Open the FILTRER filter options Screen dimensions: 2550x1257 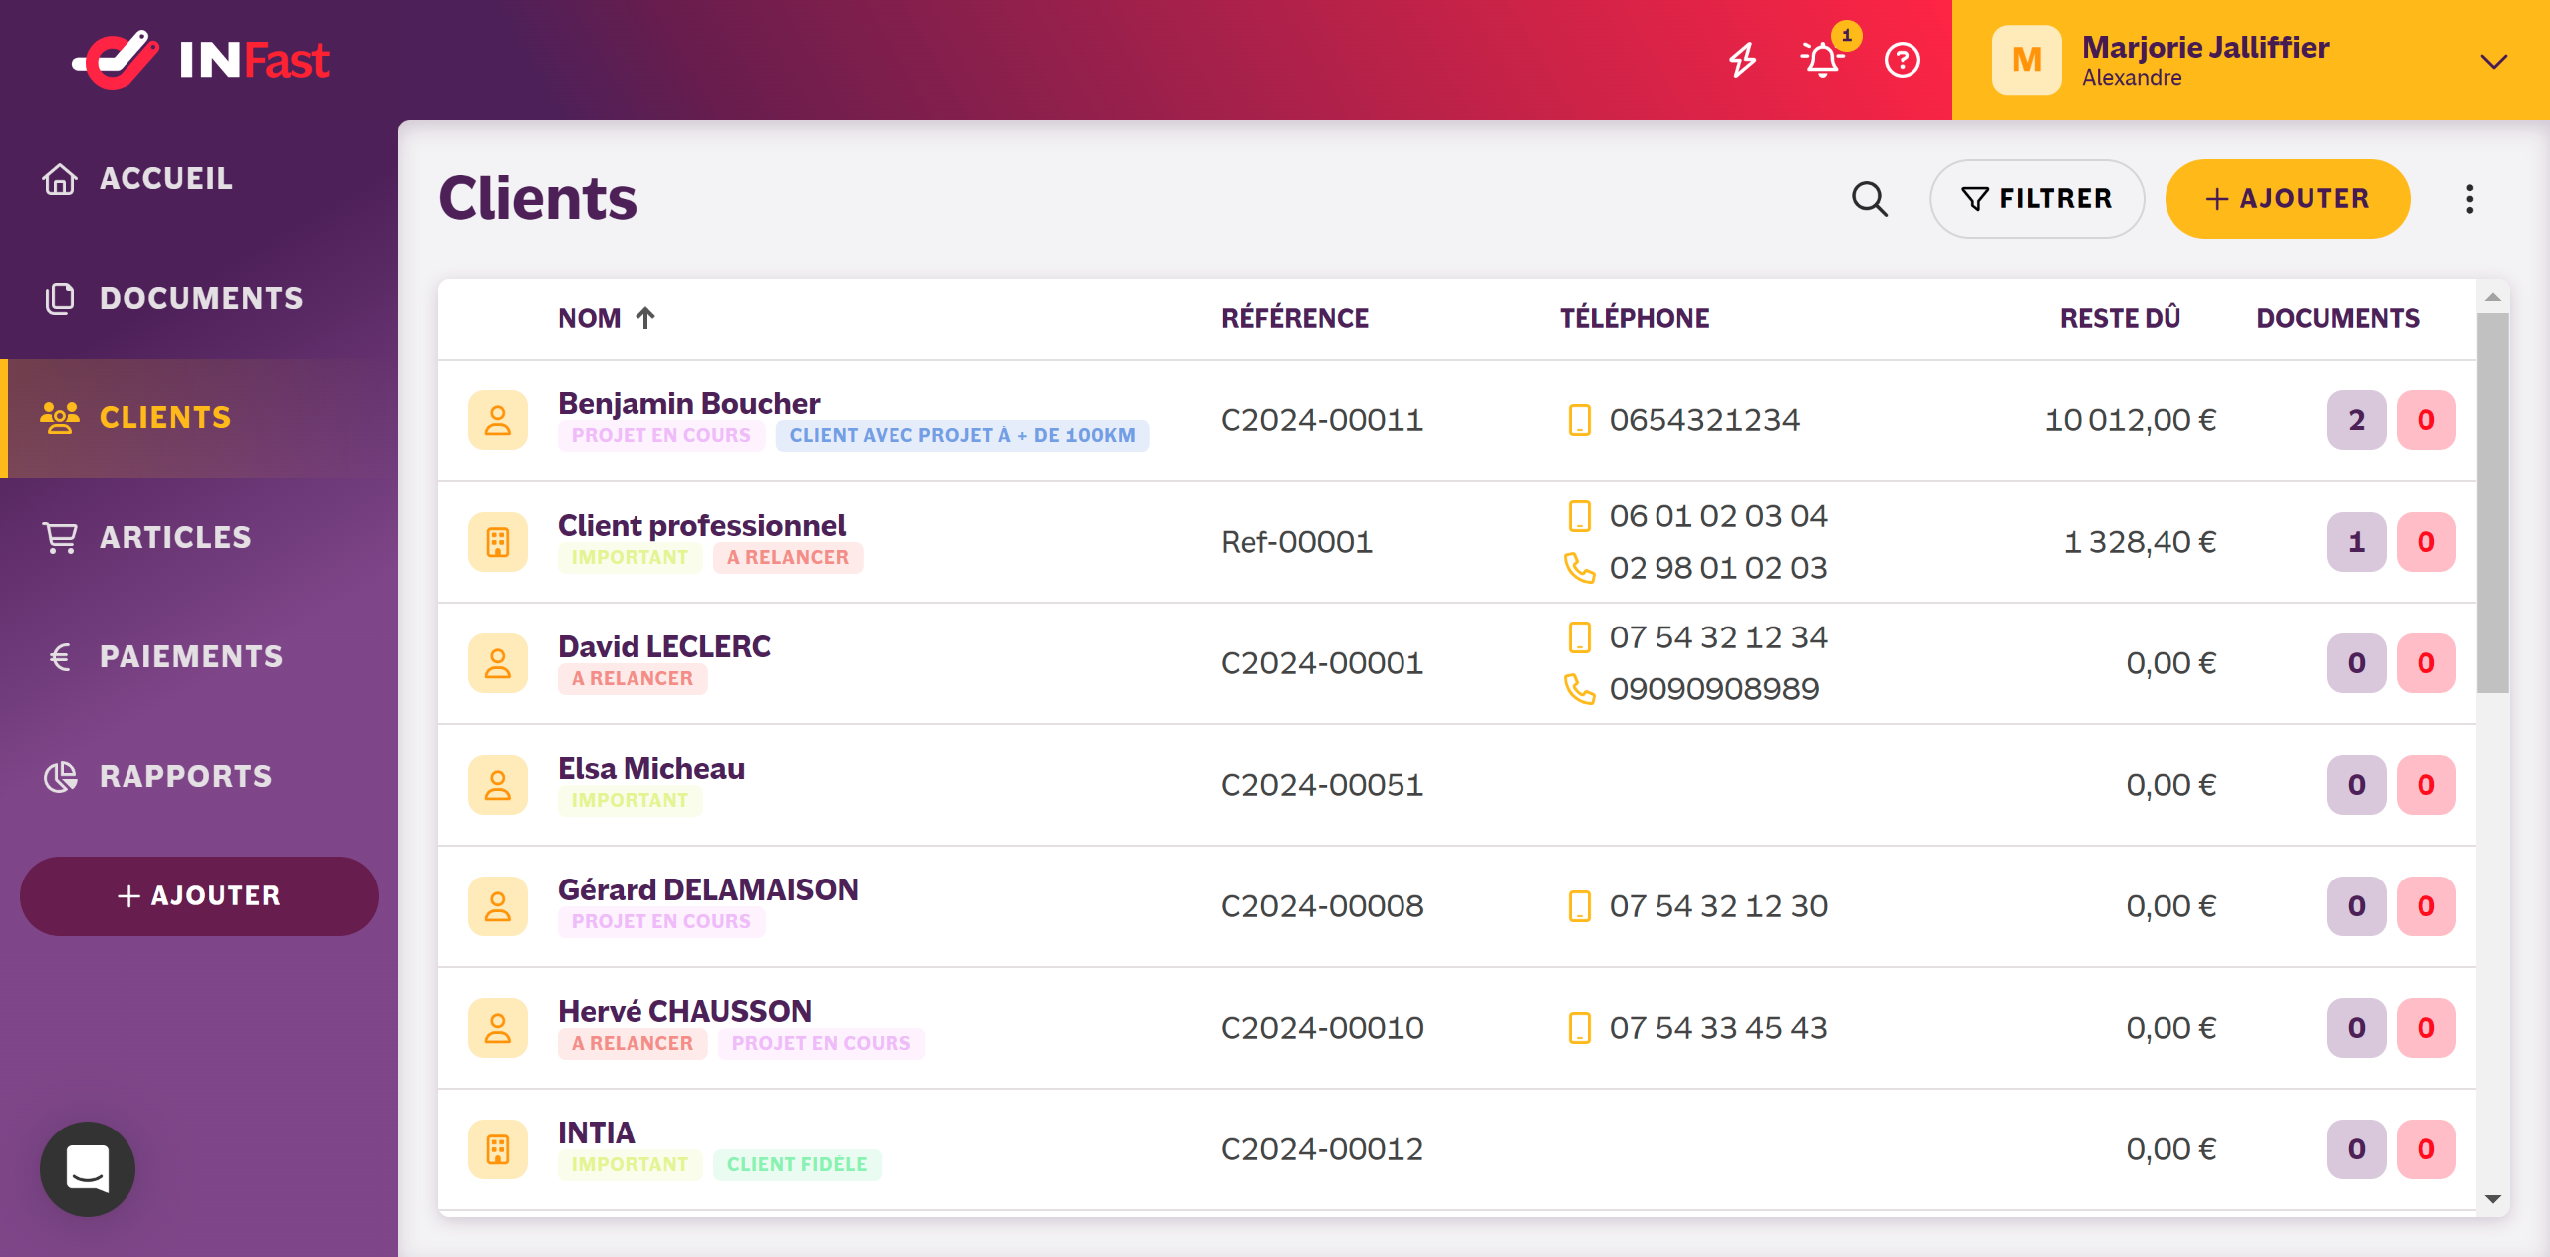pyautogui.click(x=2037, y=199)
